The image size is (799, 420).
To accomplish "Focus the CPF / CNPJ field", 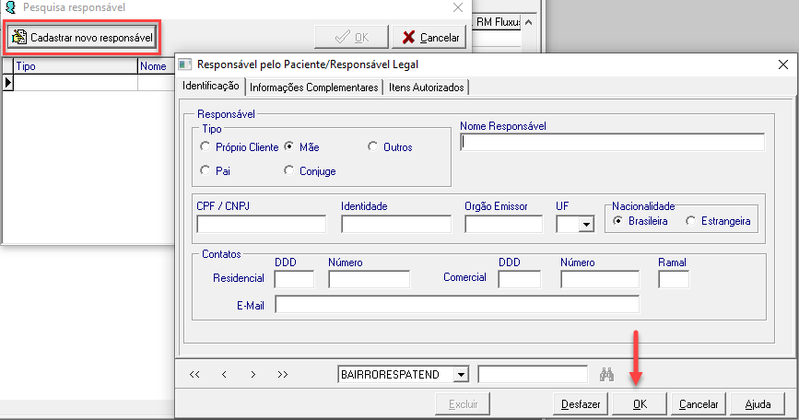I will coord(261,224).
